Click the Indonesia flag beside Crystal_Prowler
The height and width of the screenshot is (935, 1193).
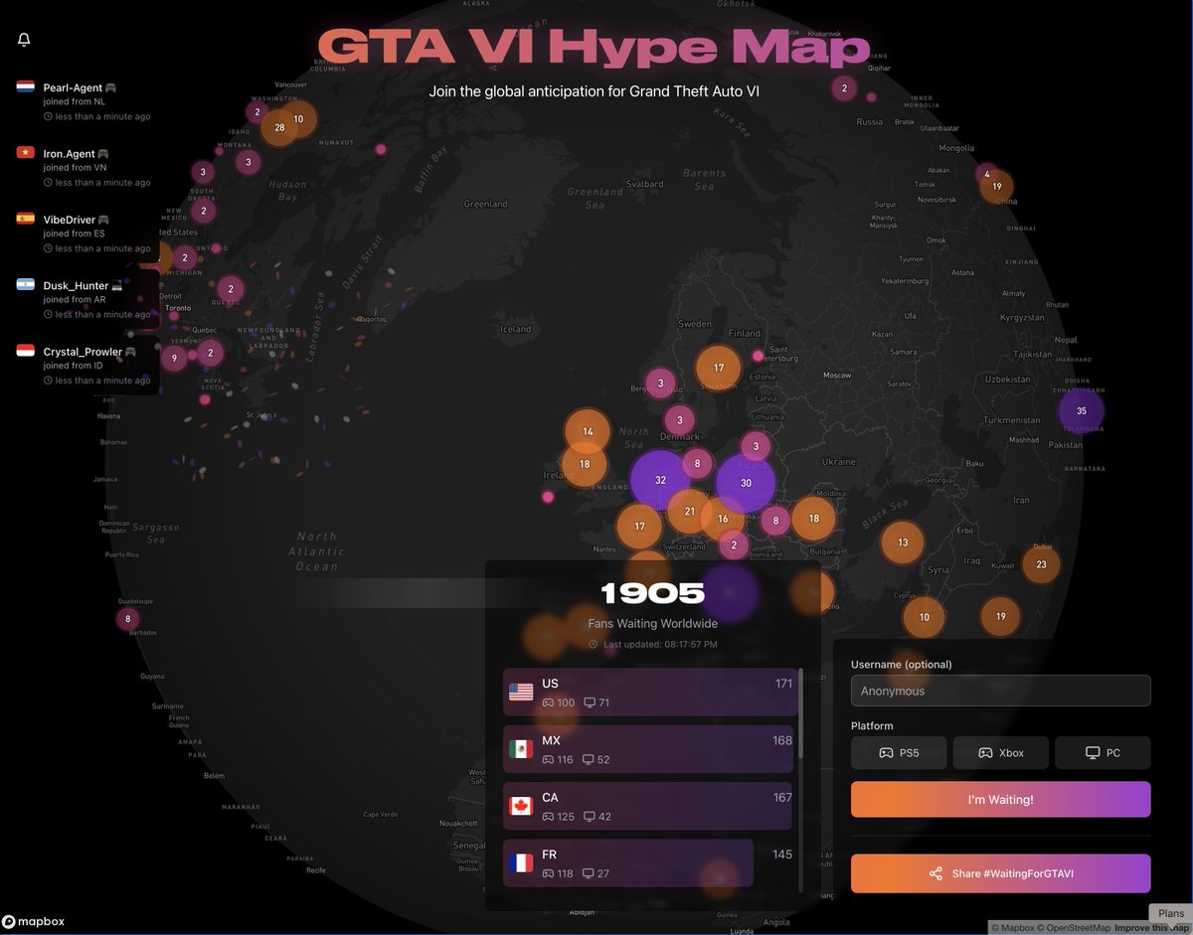coord(26,351)
